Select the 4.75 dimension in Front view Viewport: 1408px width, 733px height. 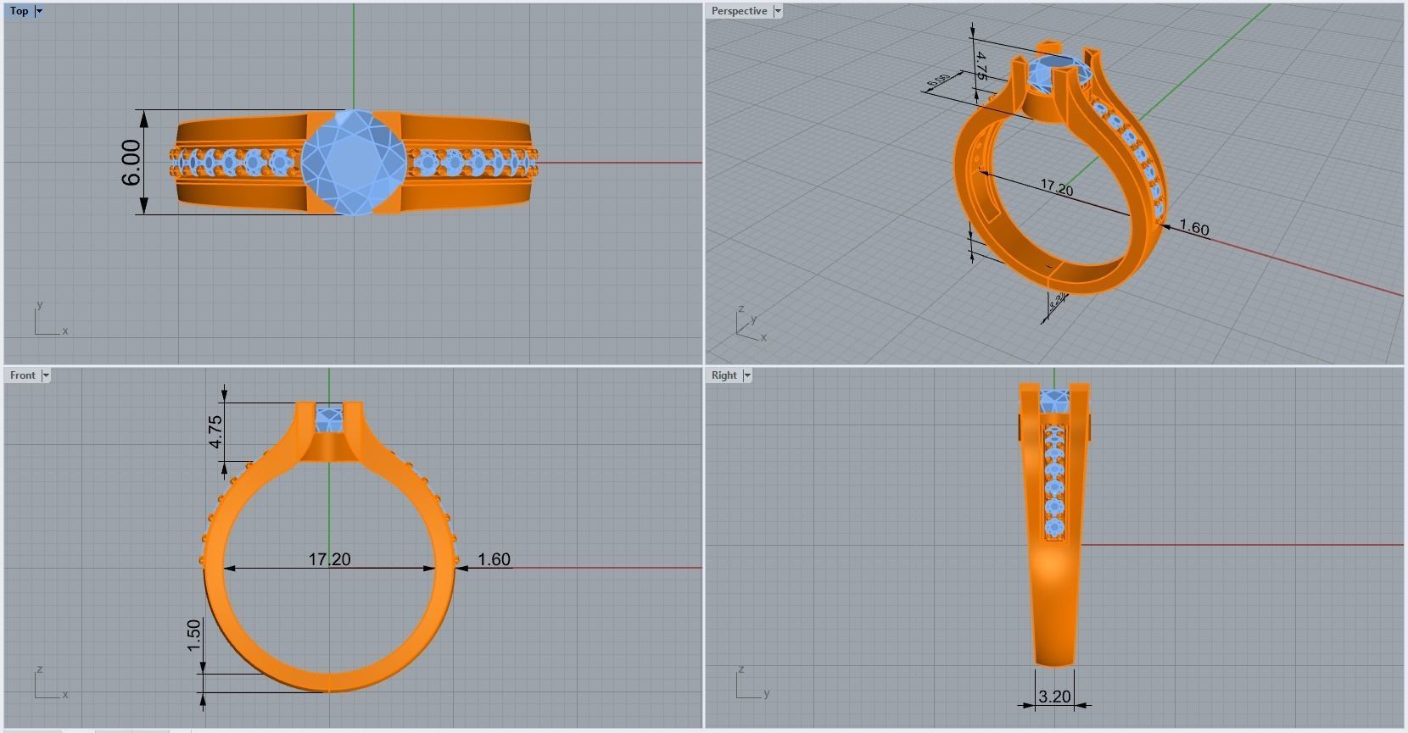pos(215,432)
